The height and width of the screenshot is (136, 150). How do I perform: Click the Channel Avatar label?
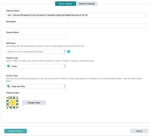pyautogui.click(x=13, y=93)
